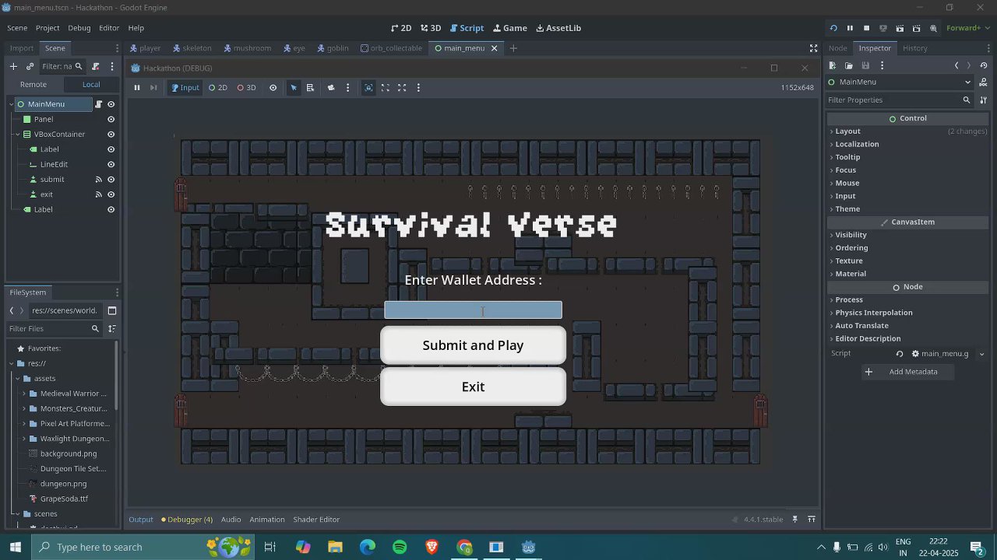Click the Submit and Play button

coord(473,345)
